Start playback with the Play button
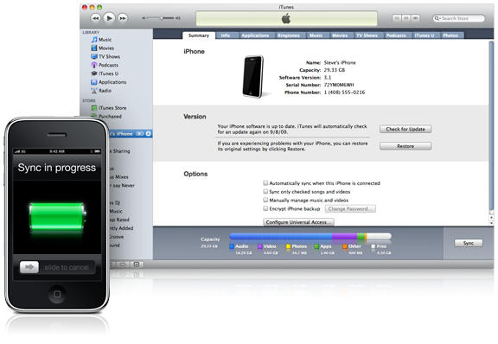Image resolution: width=498 pixels, height=344 pixels. click(x=109, y=18)
